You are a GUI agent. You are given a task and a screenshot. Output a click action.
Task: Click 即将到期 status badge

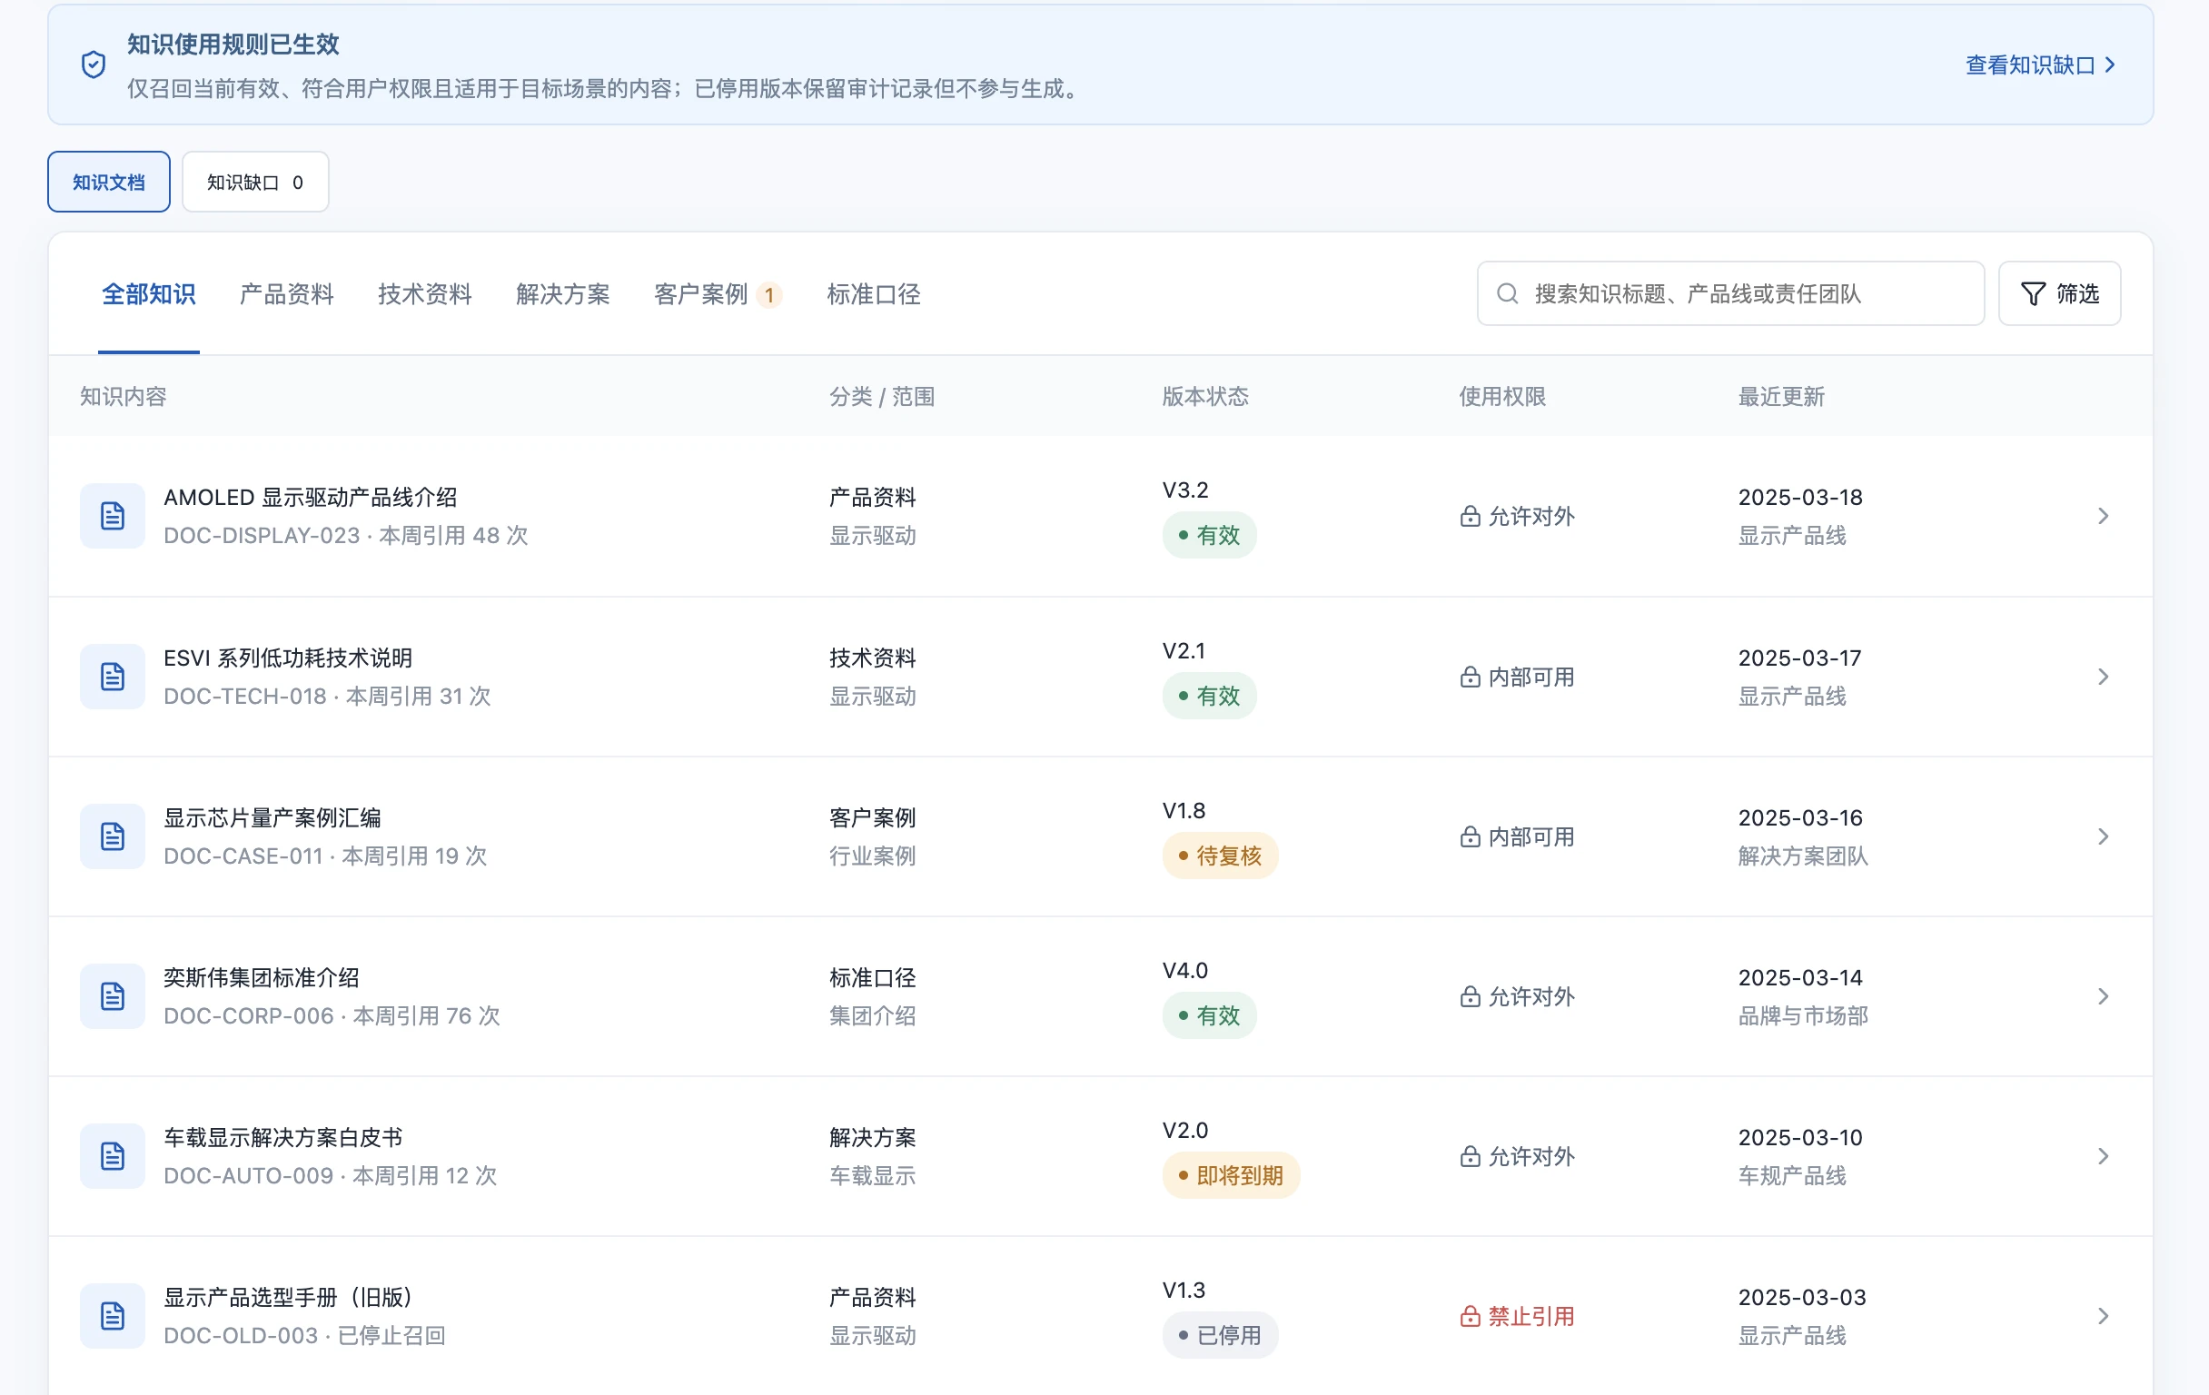tap(1231, 1176)
